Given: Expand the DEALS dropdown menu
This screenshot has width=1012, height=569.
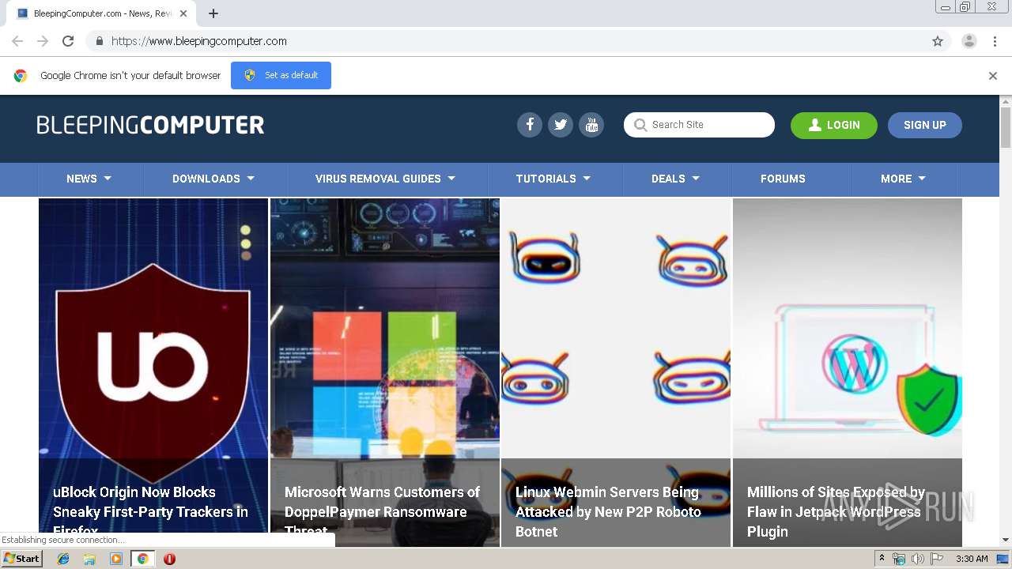Looking at the screenshot, I should [x=675, y=179].
